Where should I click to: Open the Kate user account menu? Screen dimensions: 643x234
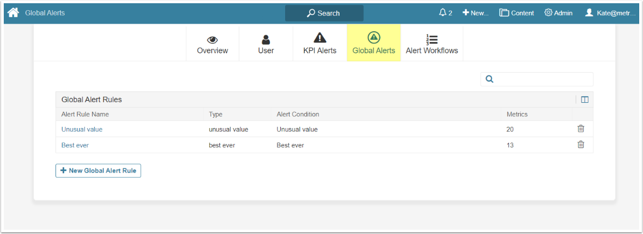[610, 13]
